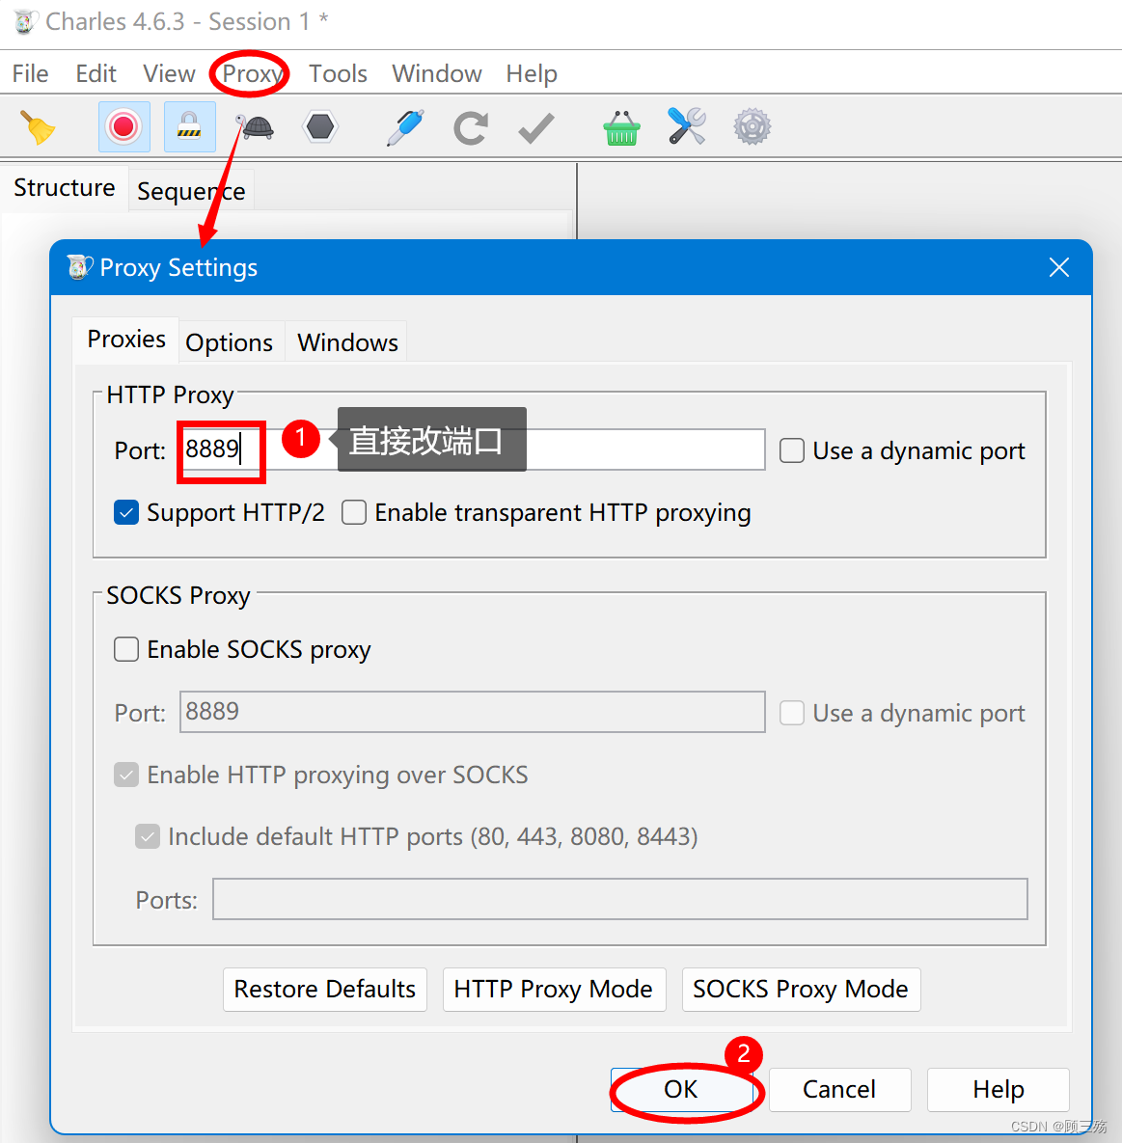Check Enable SOCKS proxy
1122x1143 pixels.
126,649
